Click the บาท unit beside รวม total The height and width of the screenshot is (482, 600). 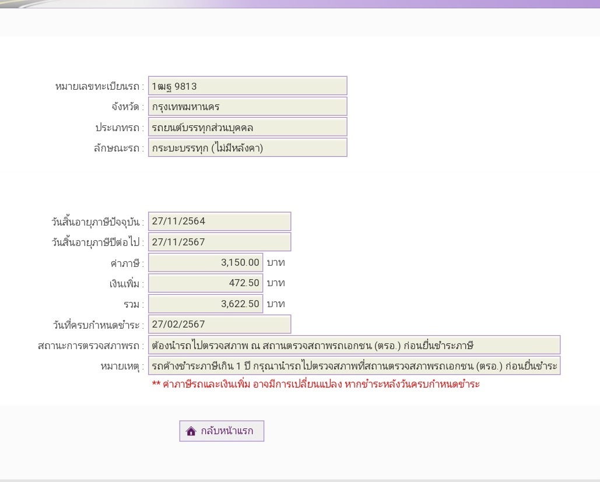point(276,304)
